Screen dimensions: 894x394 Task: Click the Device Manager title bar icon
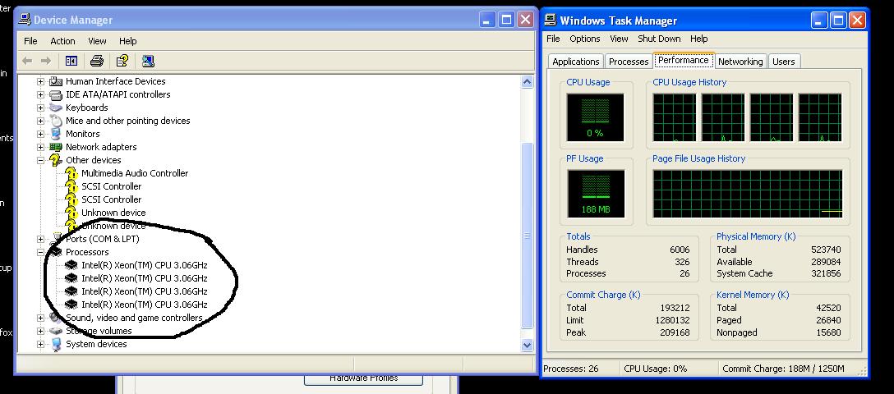pos(25,20)
